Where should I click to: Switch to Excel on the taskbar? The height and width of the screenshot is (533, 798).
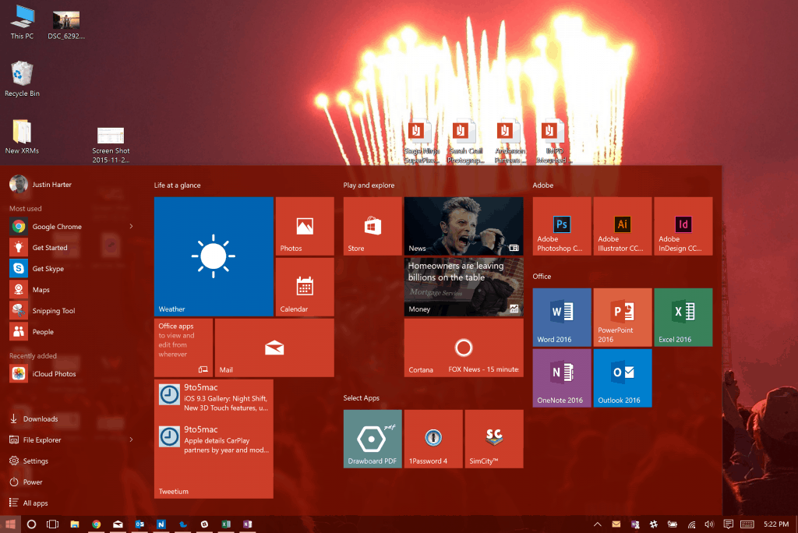pos(226,524)
